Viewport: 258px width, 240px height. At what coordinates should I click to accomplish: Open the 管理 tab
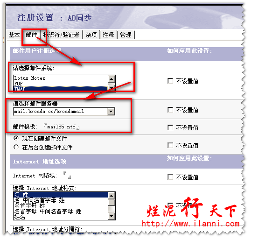(126, 35)
